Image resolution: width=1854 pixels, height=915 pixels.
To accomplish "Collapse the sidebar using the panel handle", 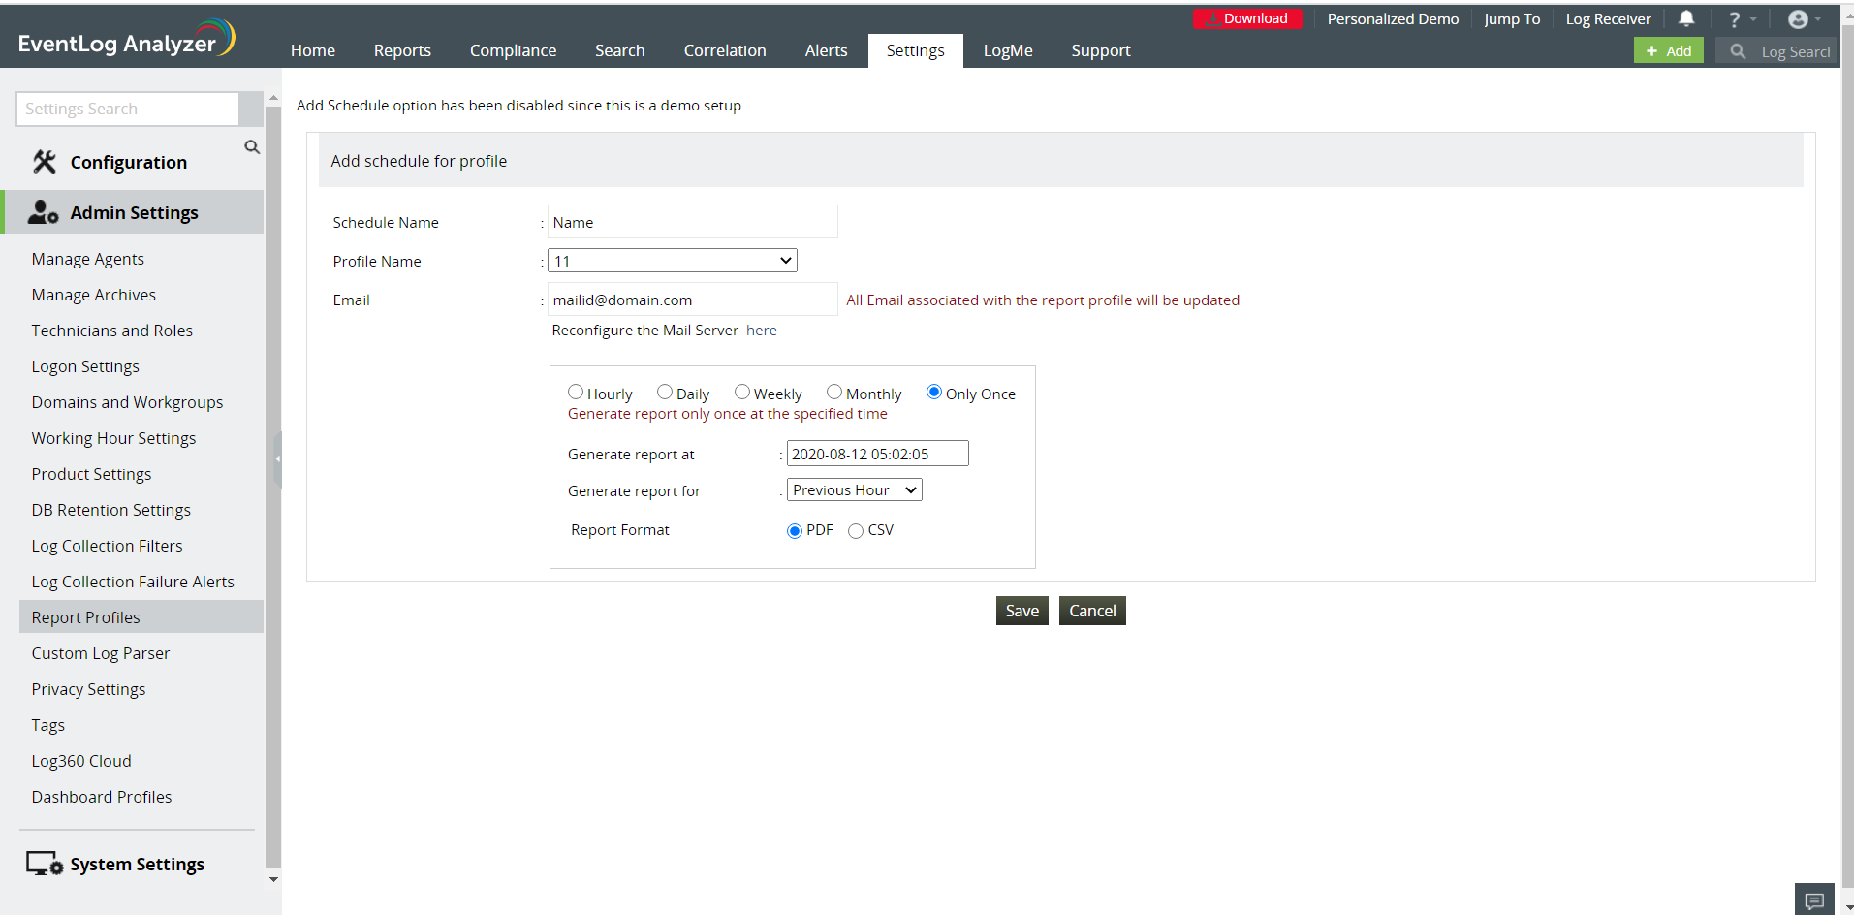I will point(277,459).
